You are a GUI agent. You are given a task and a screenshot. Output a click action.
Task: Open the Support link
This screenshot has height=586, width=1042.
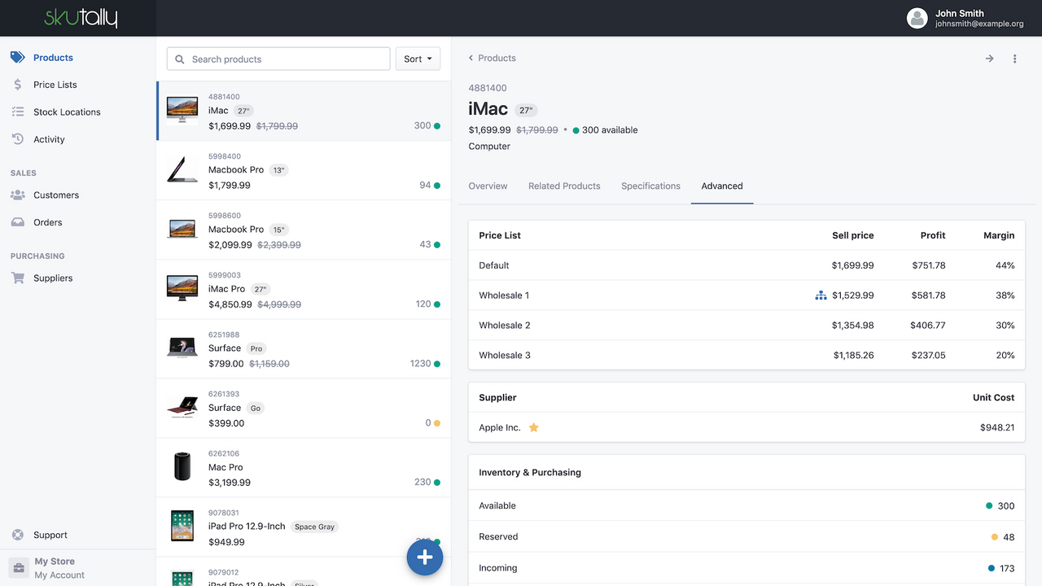point(50,535)
